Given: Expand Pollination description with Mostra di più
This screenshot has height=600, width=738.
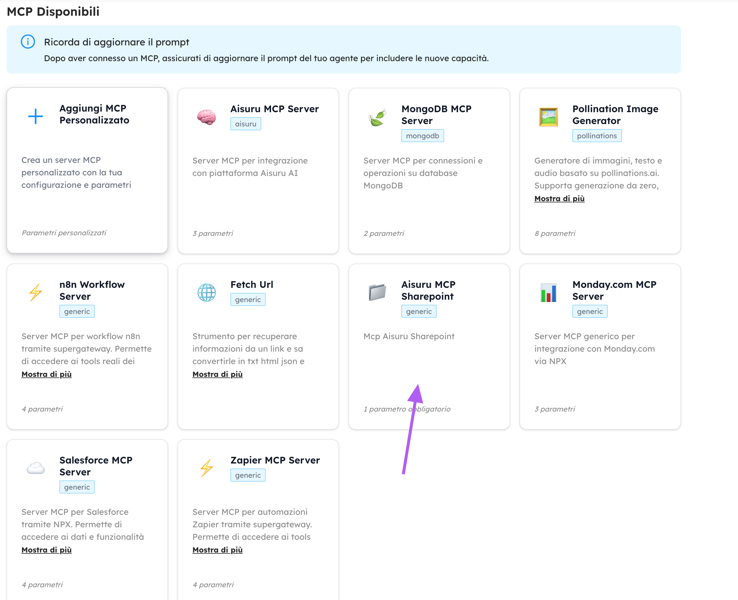Looking at the screenshot, I should 559,199.
